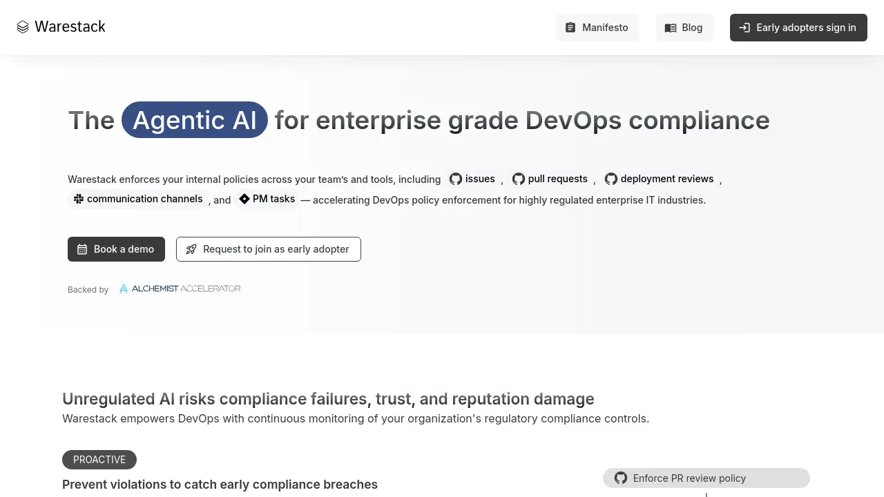Image resolution: width=884 pixels, height=497 pixels.
Task: Go to the Blog
Action: point(684,28)
